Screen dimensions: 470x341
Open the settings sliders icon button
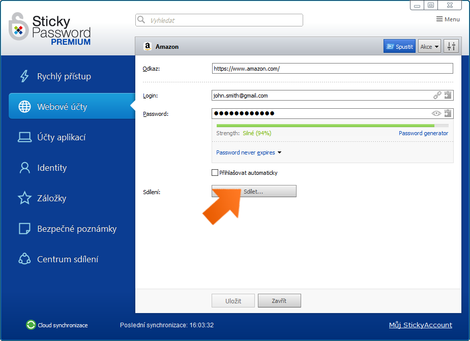pos(451,46)
